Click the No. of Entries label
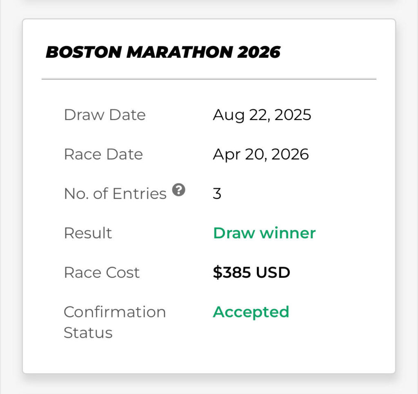 [x=115, y=194]
